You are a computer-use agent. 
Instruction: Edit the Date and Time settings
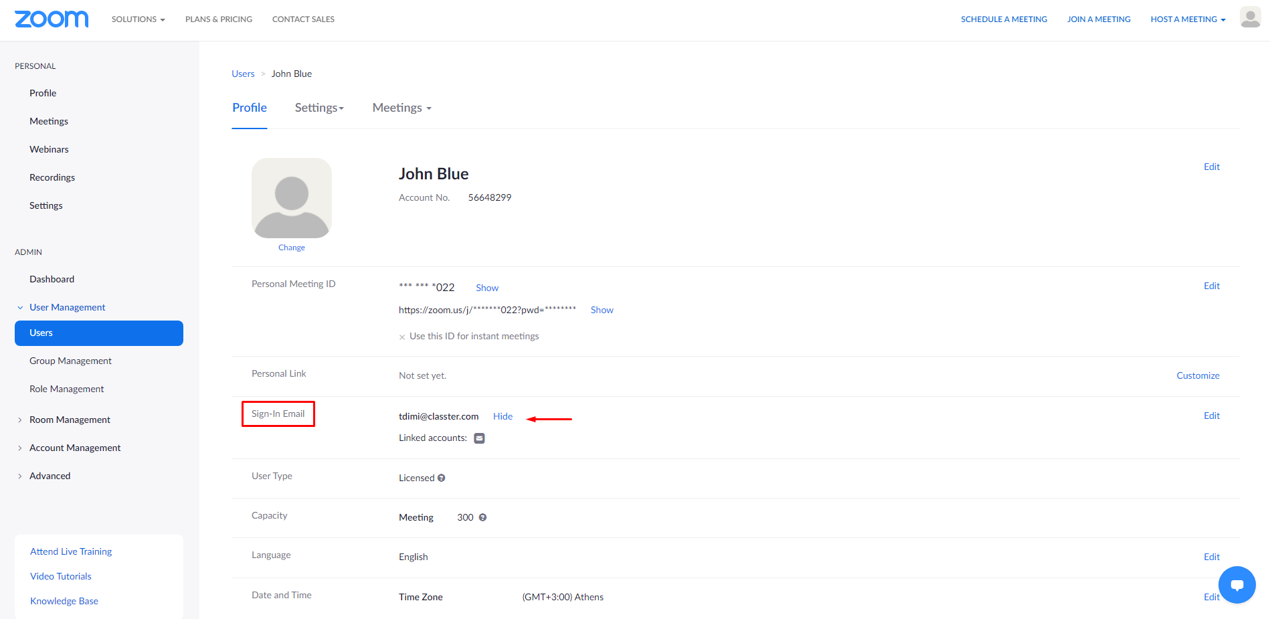click(1211, 597)
